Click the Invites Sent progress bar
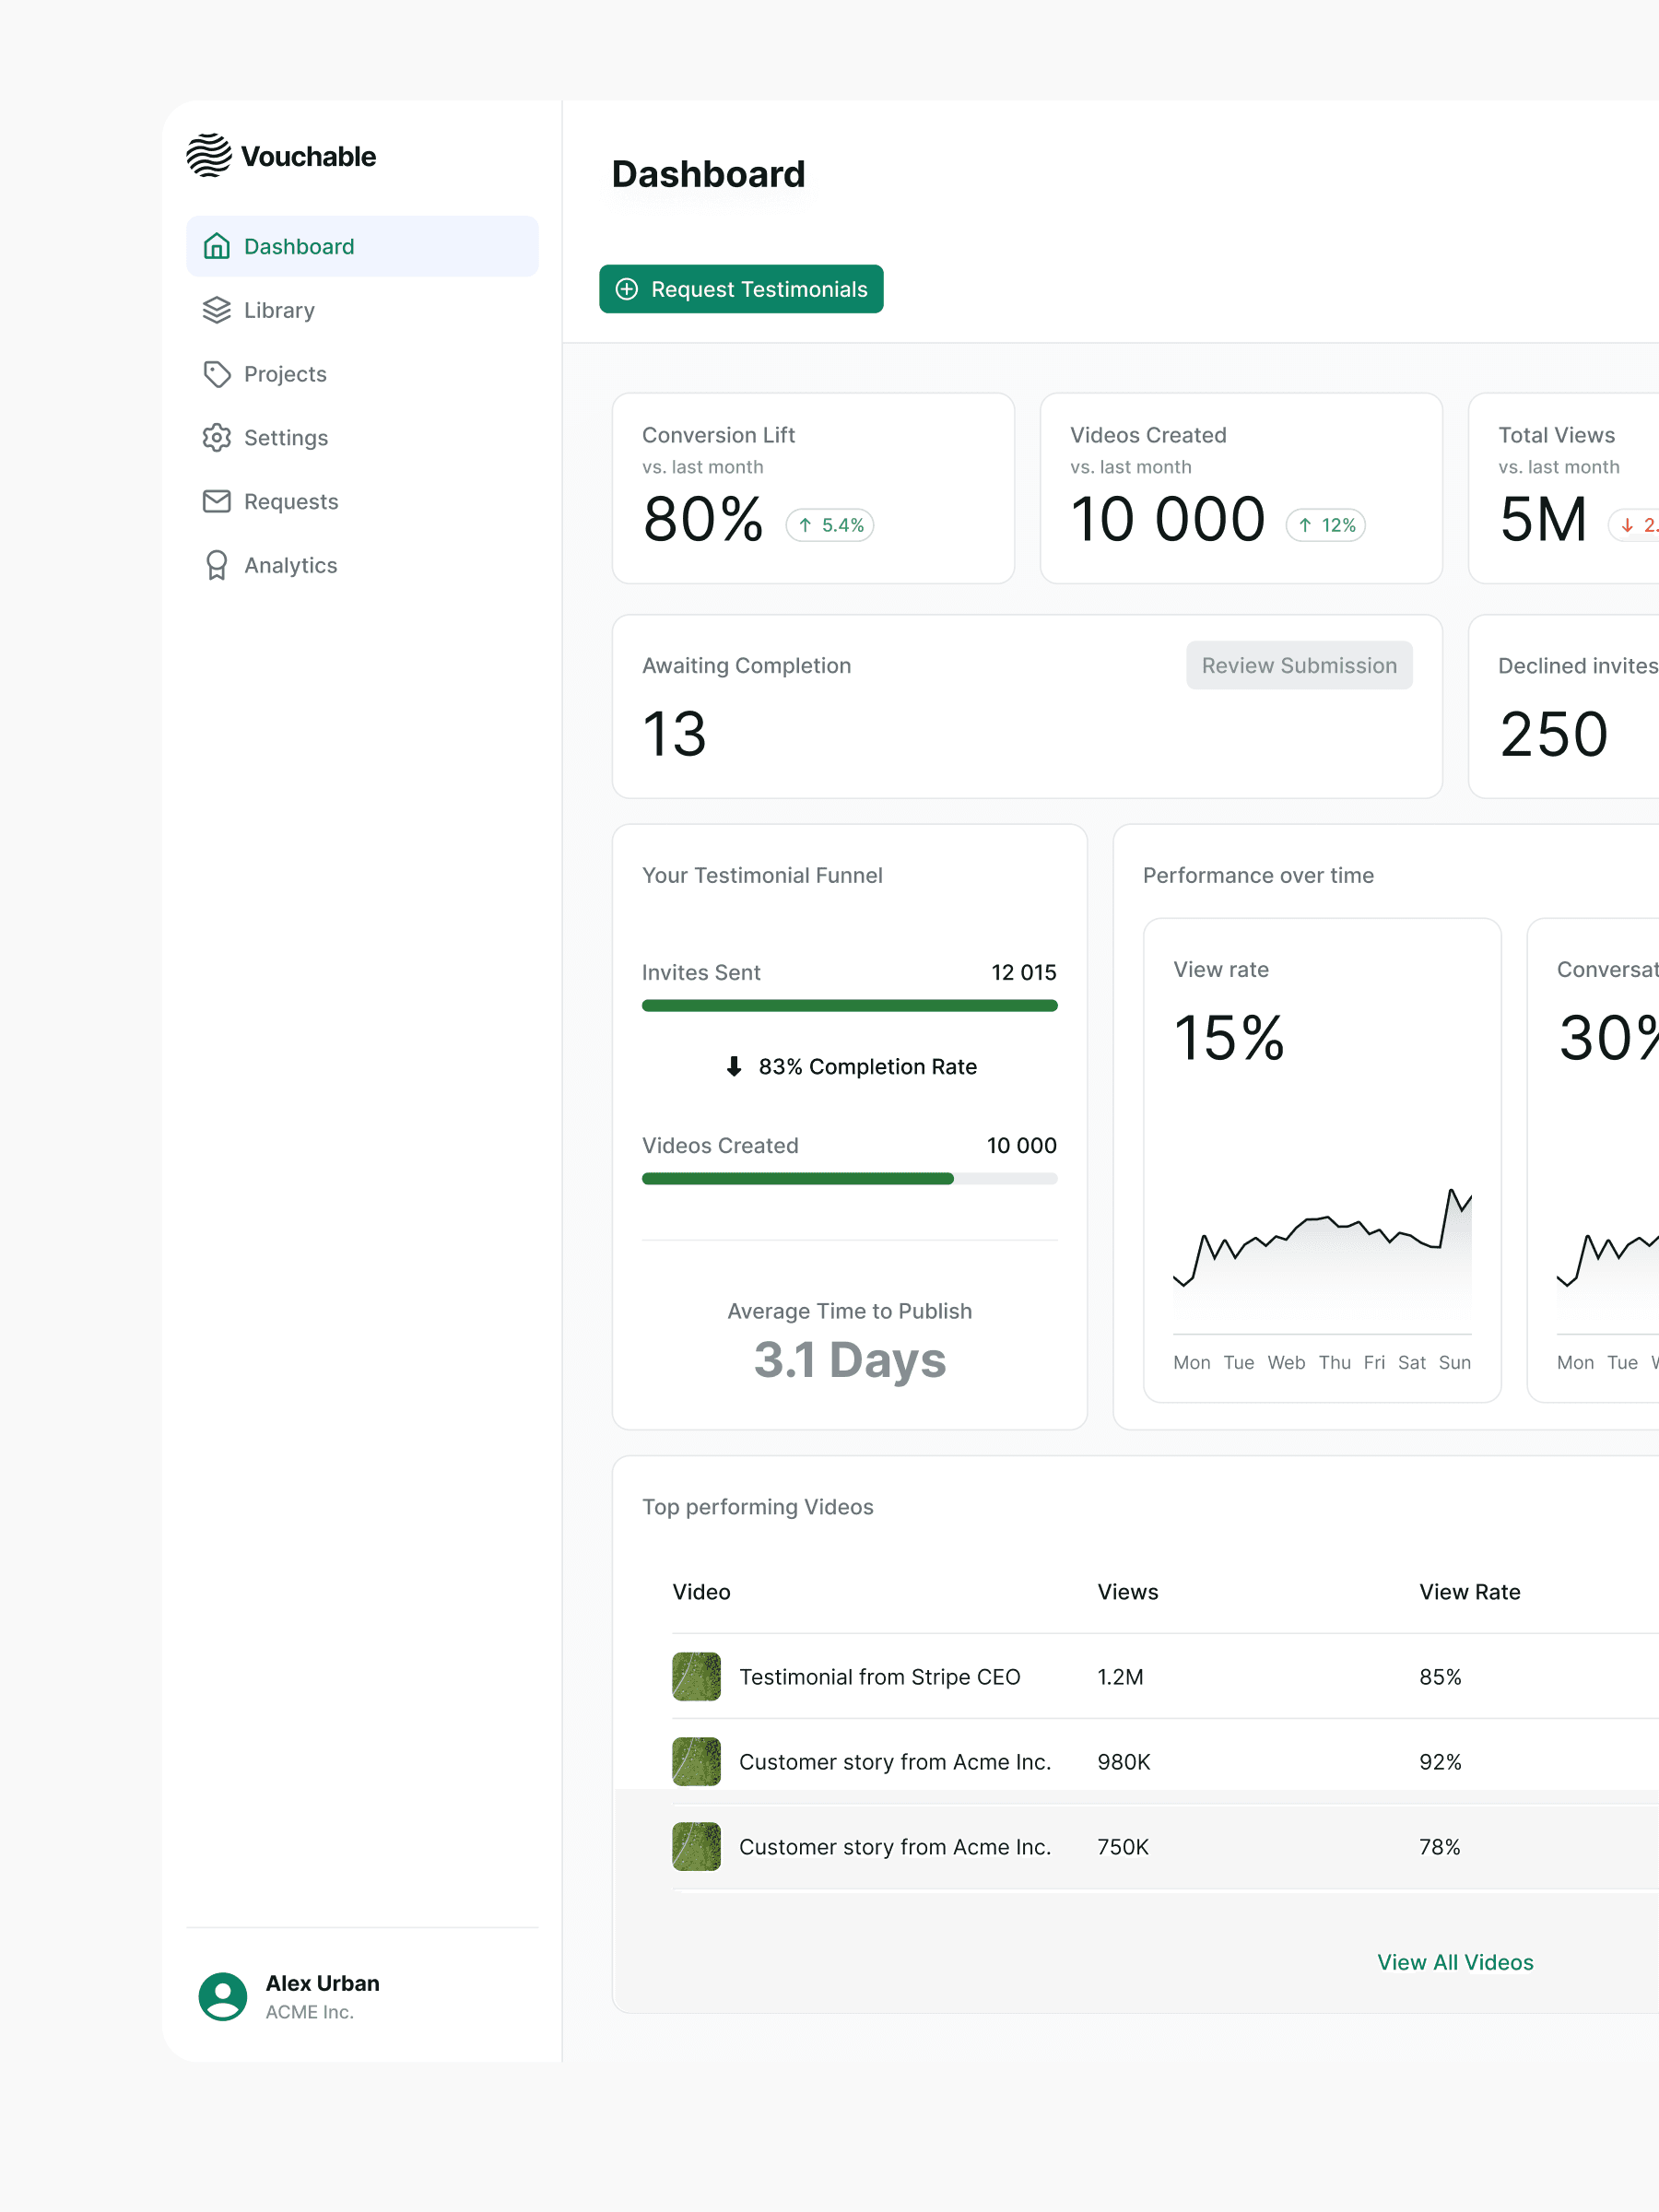Screen dimensions: 1659x2212 [x=849, y=1005]
